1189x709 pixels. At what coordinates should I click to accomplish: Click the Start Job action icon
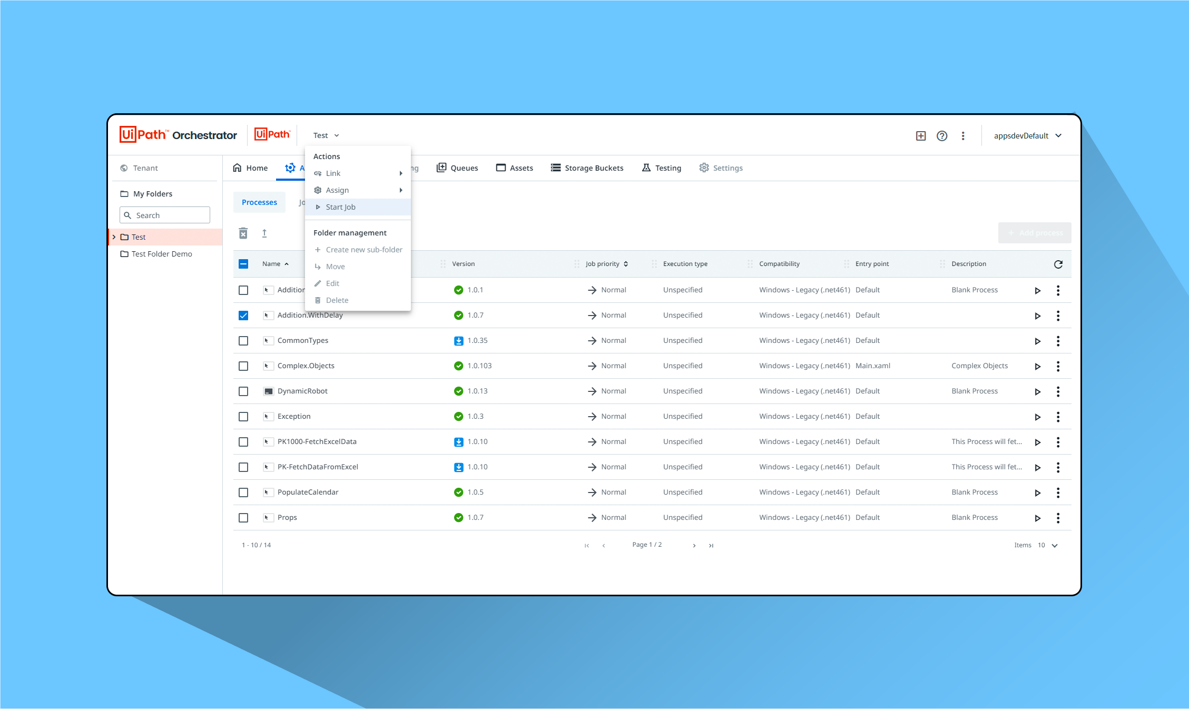click(317, 206)
